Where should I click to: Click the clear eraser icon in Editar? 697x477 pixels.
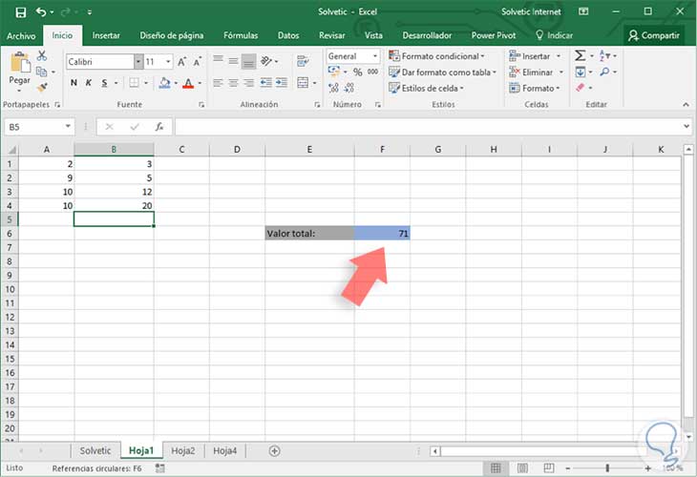click(581, 88)
